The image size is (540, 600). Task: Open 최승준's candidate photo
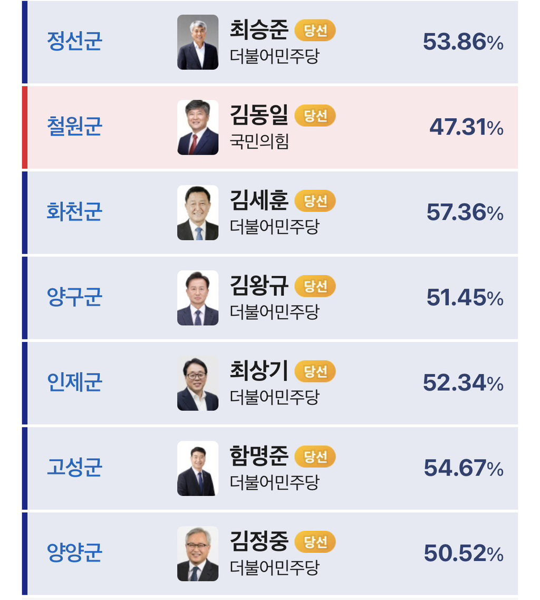pos(198,42)
